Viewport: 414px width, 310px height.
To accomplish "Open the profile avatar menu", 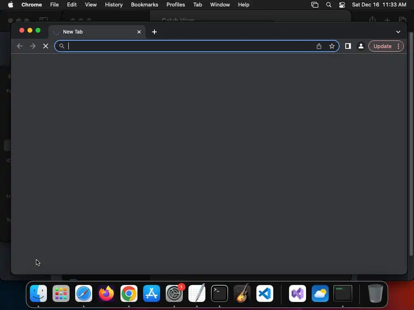I will [x=361, y=46].
